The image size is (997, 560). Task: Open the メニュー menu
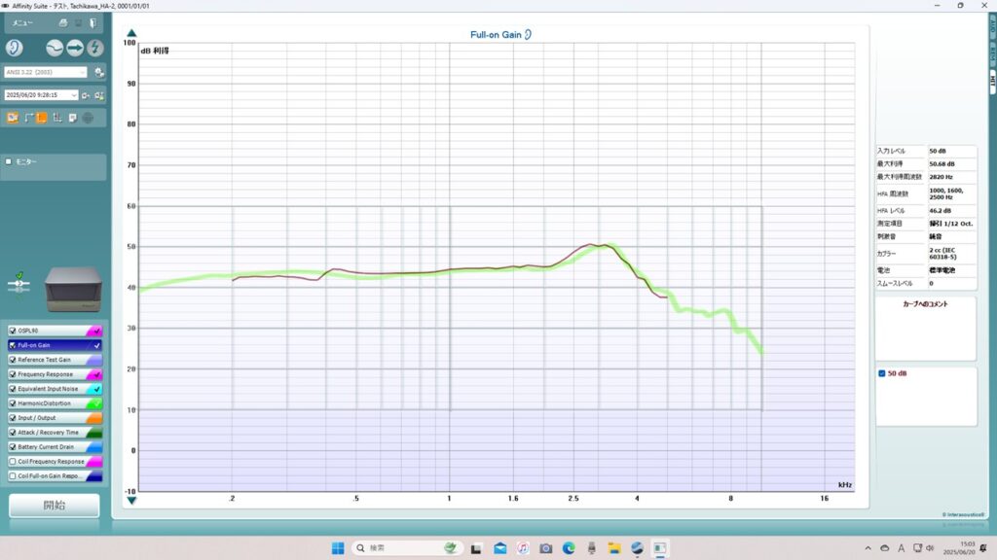click(x=23, y=23)
